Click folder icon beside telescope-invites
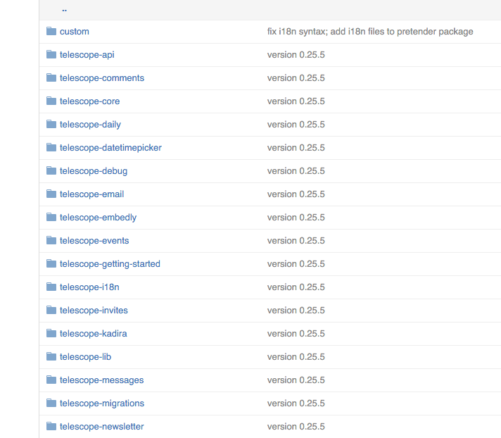 tap(51, 310)
